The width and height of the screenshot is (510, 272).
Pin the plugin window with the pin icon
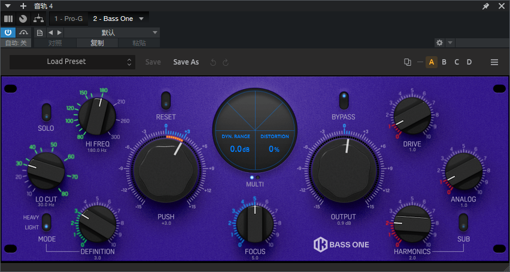485,6
